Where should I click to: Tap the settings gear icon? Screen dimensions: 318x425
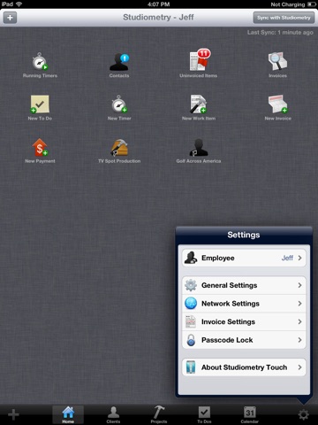click(304, 414)
